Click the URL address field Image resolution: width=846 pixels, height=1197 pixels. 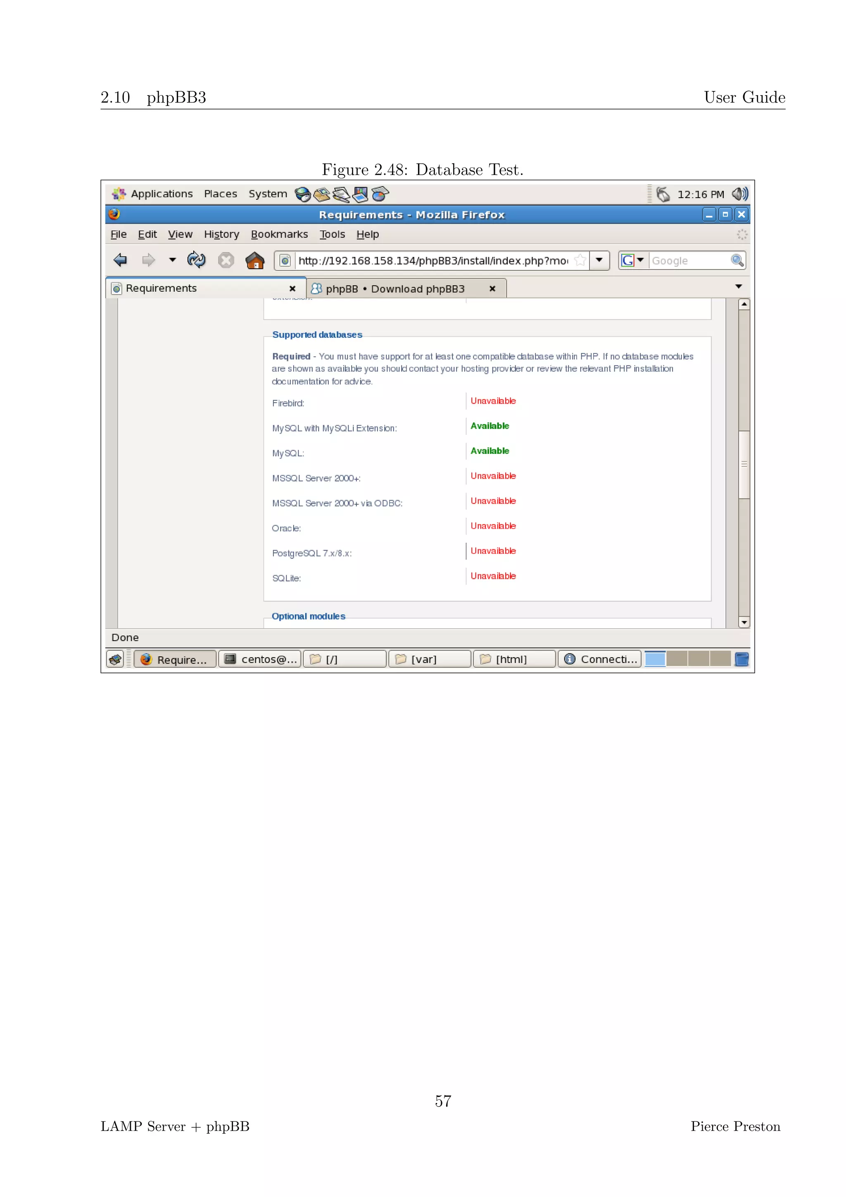[434, 261]
